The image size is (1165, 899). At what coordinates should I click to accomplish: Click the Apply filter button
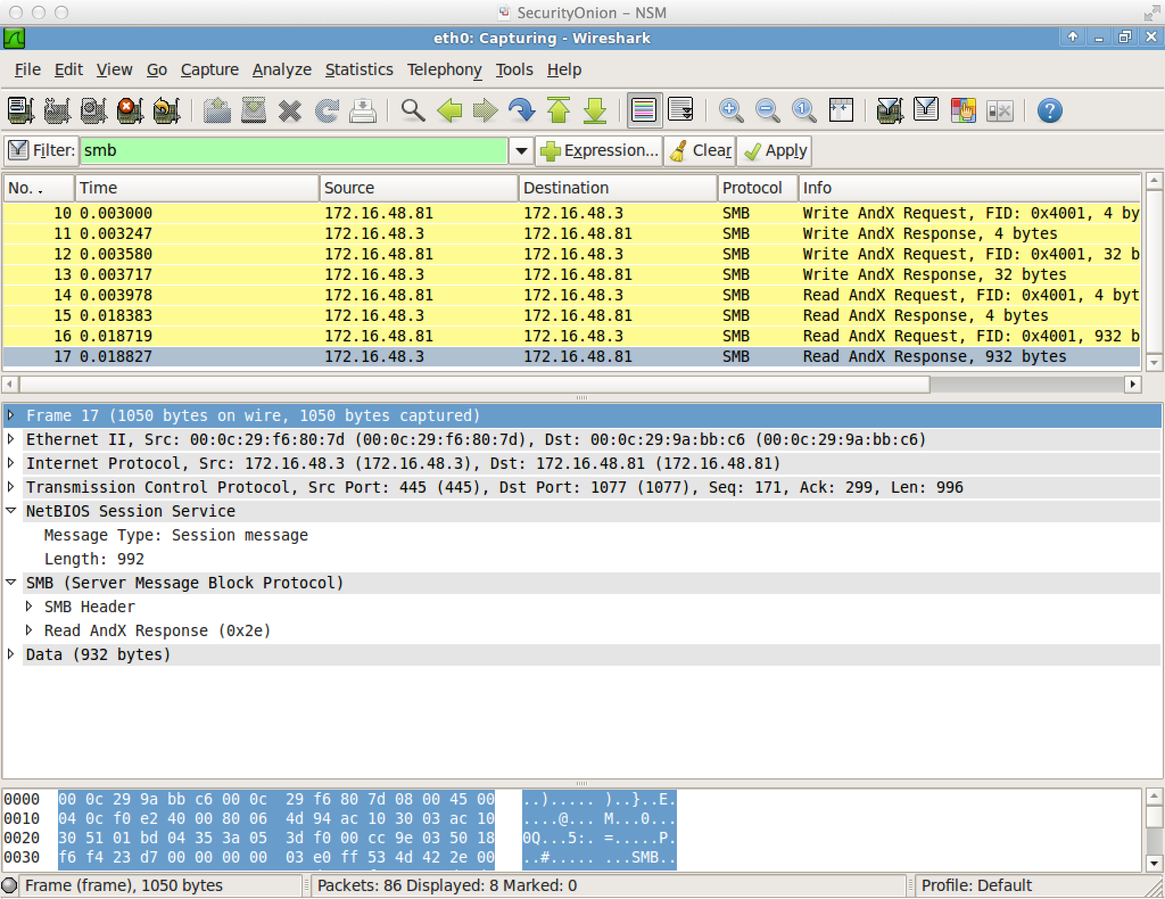pos(775,151)
